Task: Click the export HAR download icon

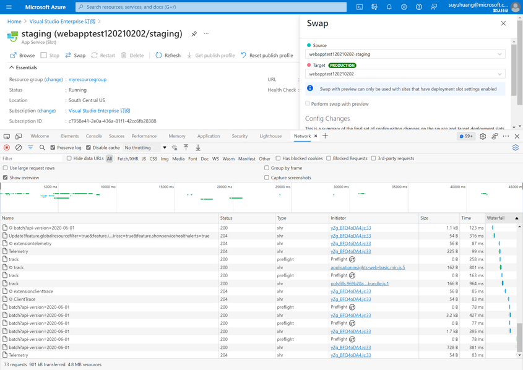Action: pyautogui.click(x=198, y=148)
